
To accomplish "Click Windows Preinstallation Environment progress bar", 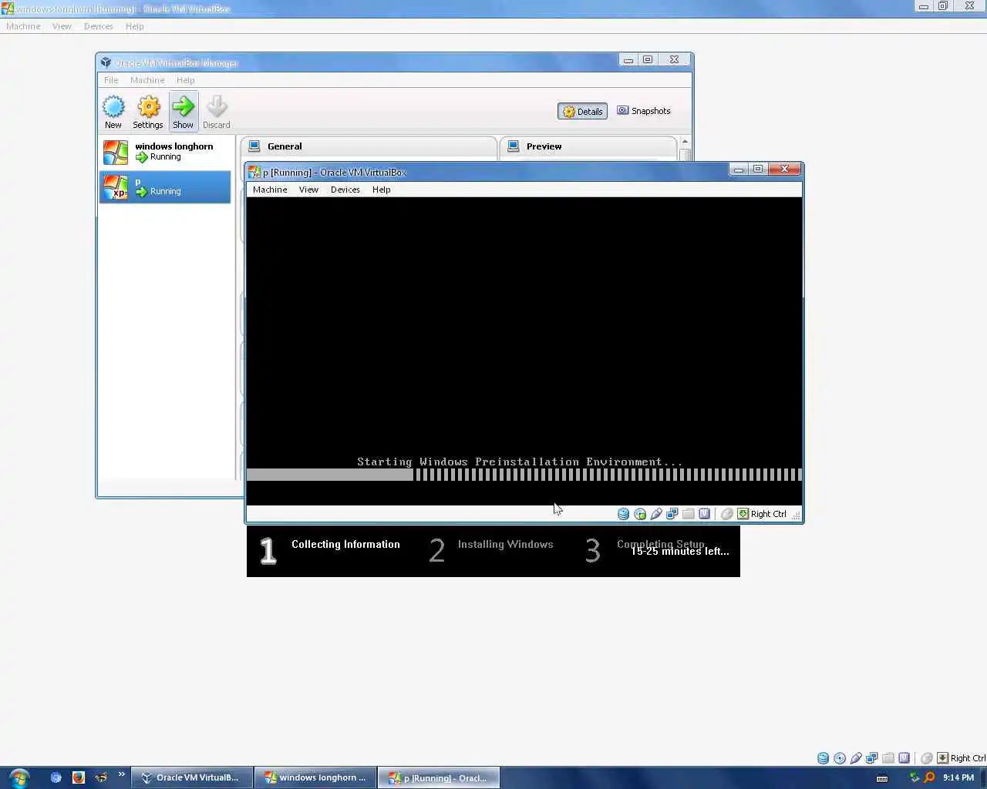I will tap(524, 475).
